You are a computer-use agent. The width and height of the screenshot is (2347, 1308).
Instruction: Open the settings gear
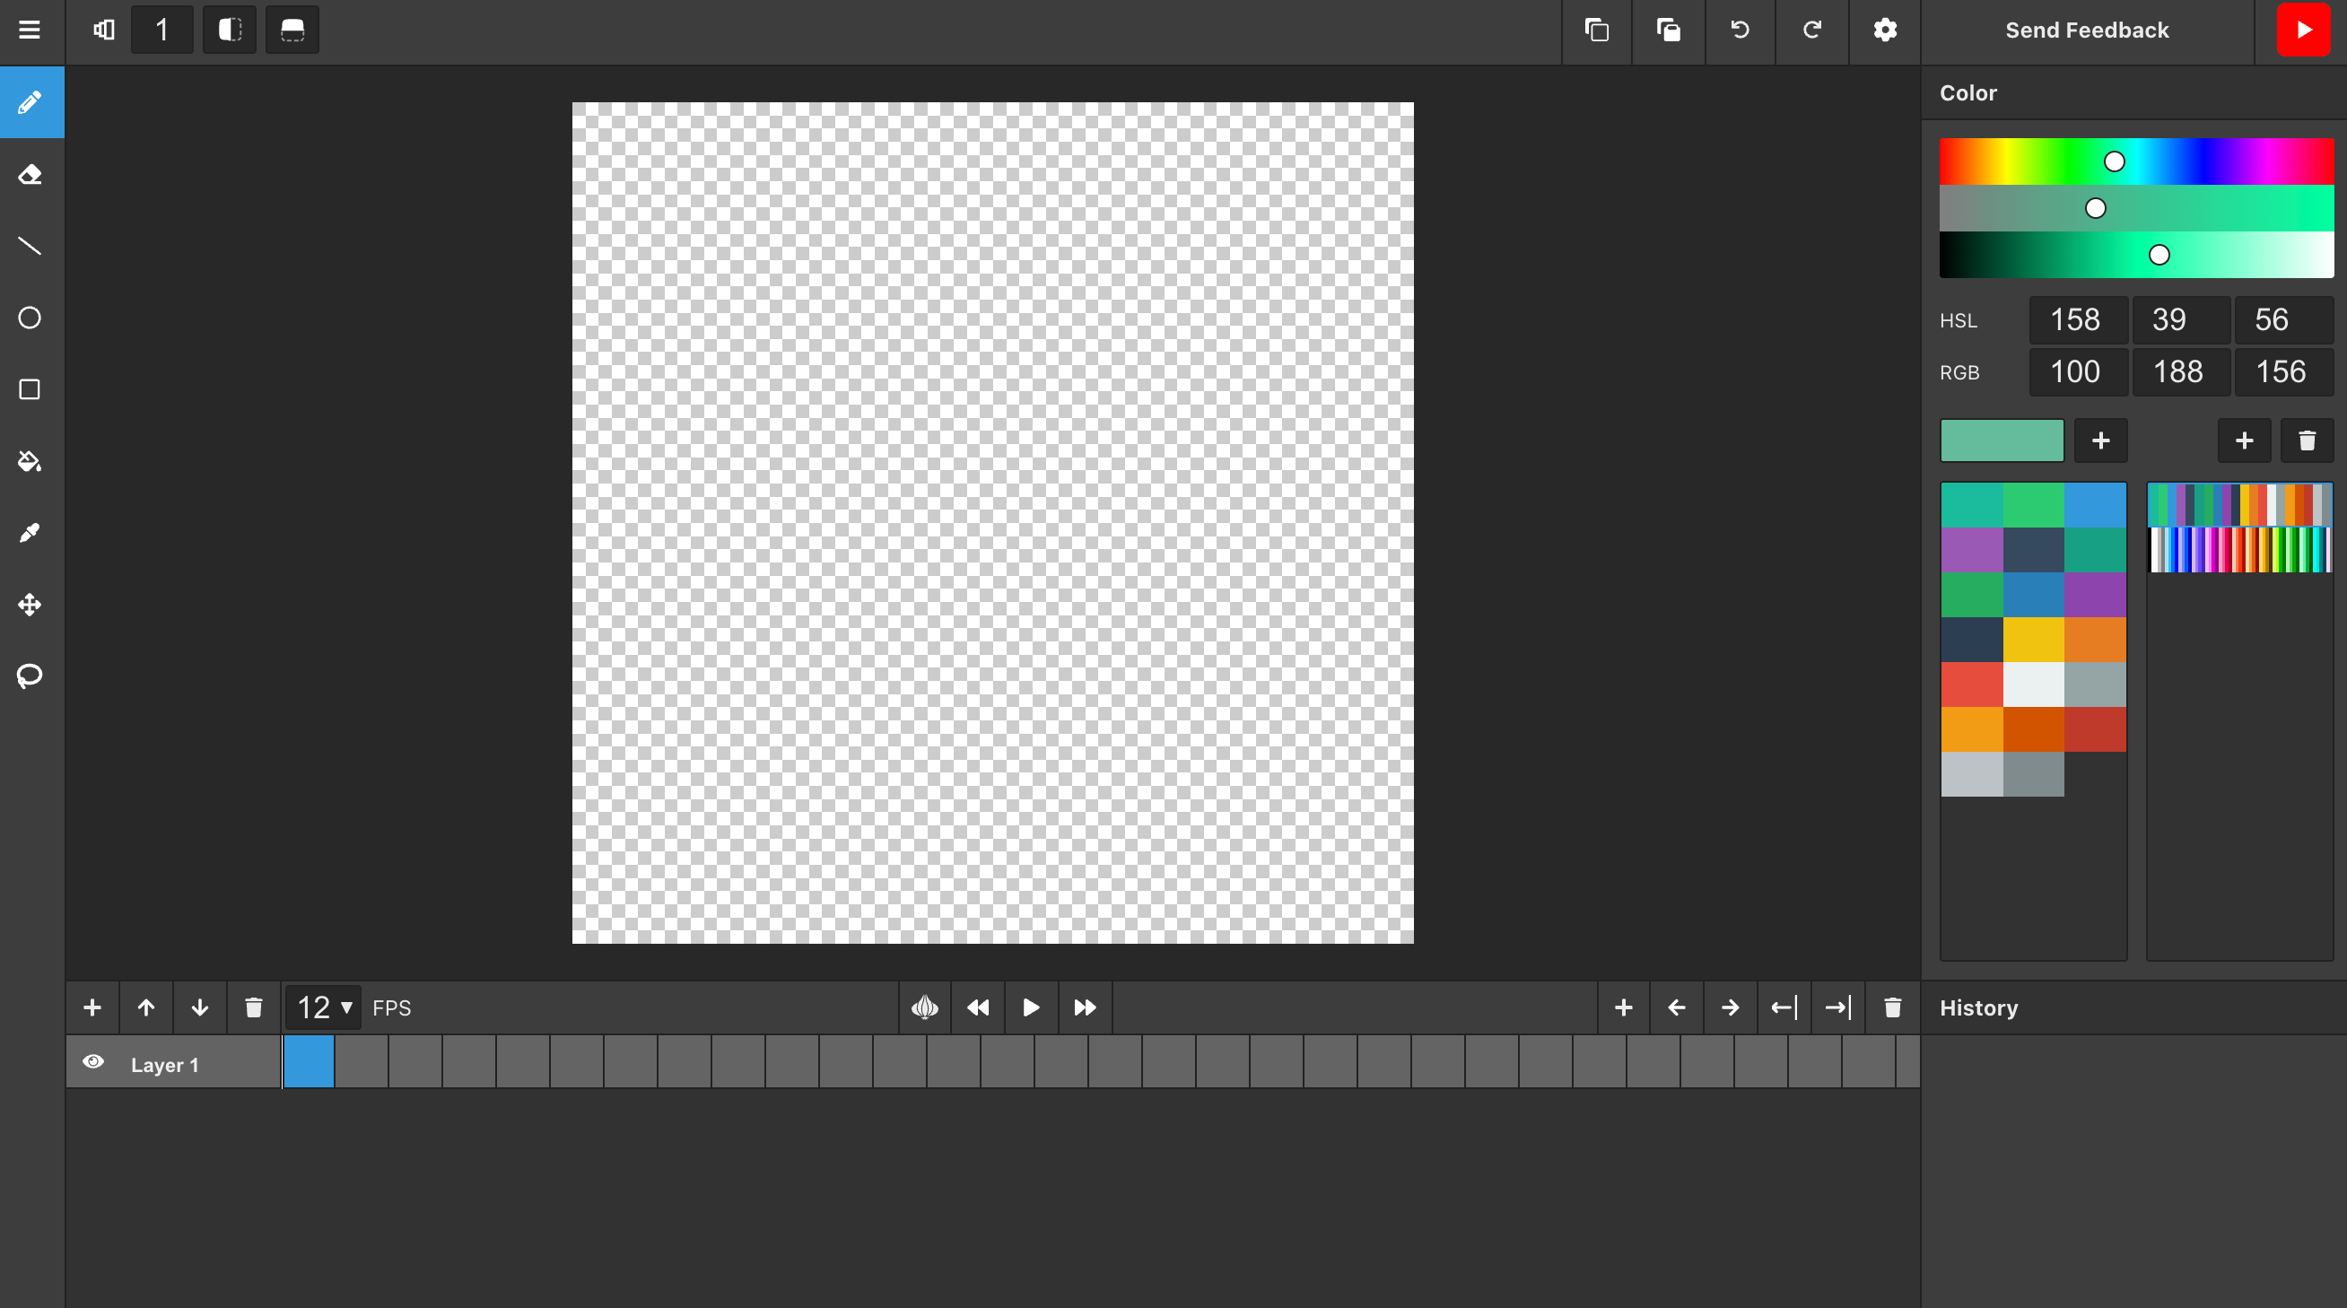pyautogui.click(x=1884, y=31)
